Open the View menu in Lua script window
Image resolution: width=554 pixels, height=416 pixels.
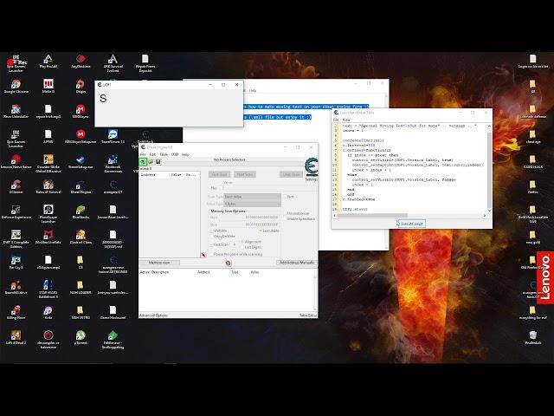(x=346, y=120)
